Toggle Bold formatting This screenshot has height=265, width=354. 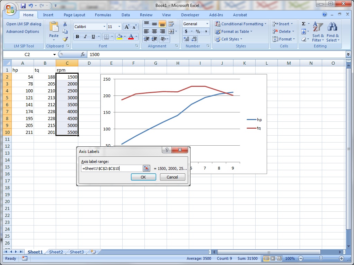coord(77,37)
